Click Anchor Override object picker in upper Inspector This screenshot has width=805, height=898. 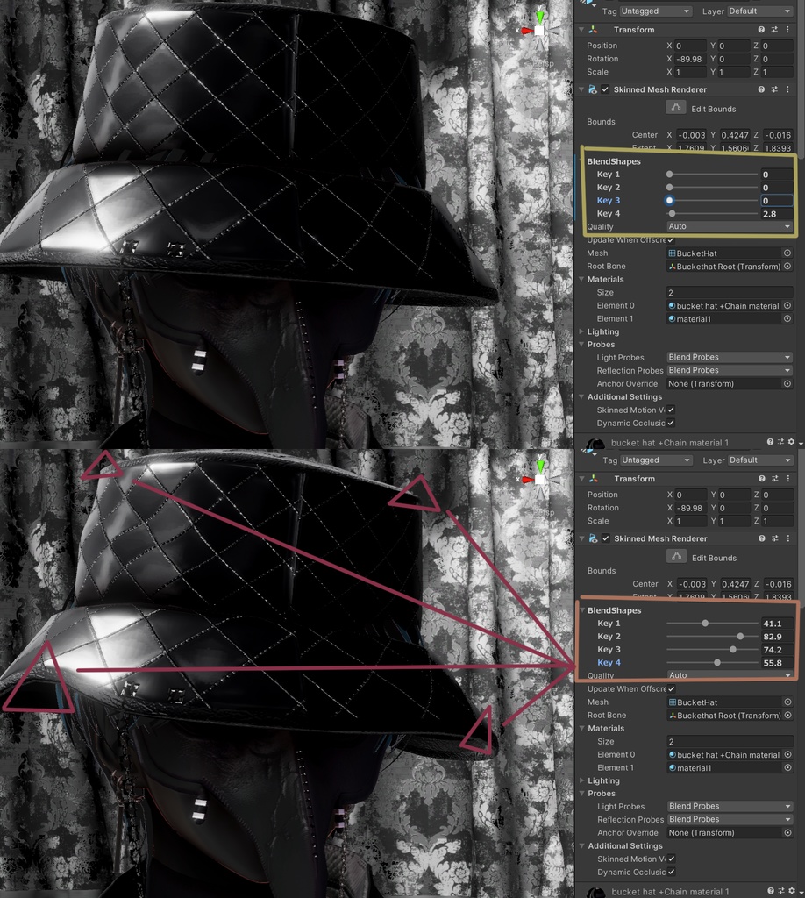pos(787,384)
